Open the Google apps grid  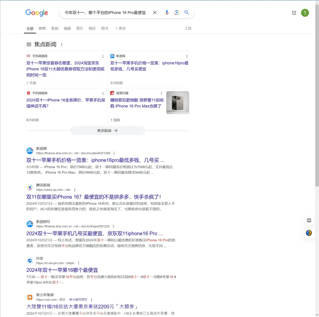tap(294, 13)
